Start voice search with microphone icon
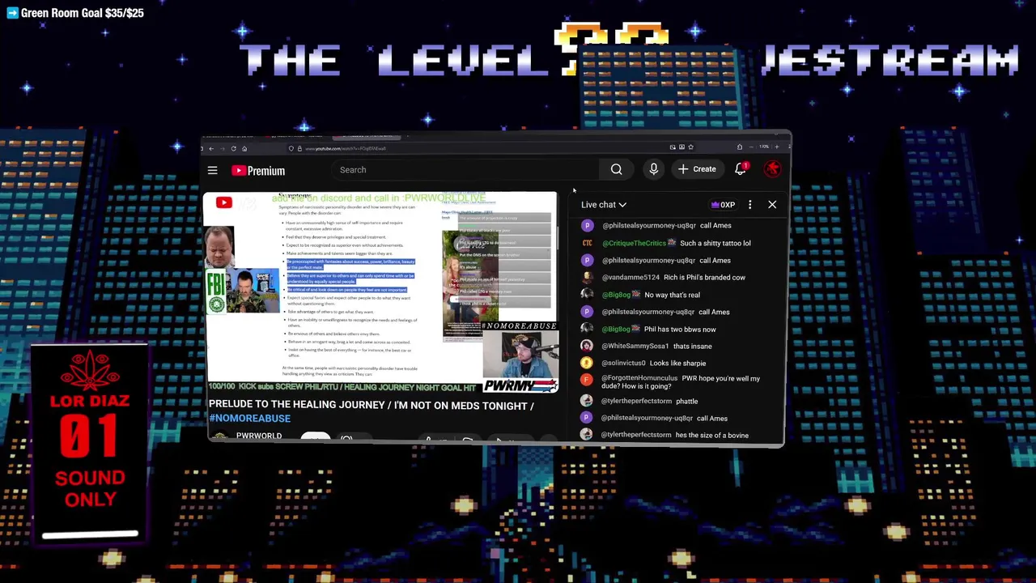This screenshot has height=583, width=1036. pyautogui.click(x=653, y=169)
